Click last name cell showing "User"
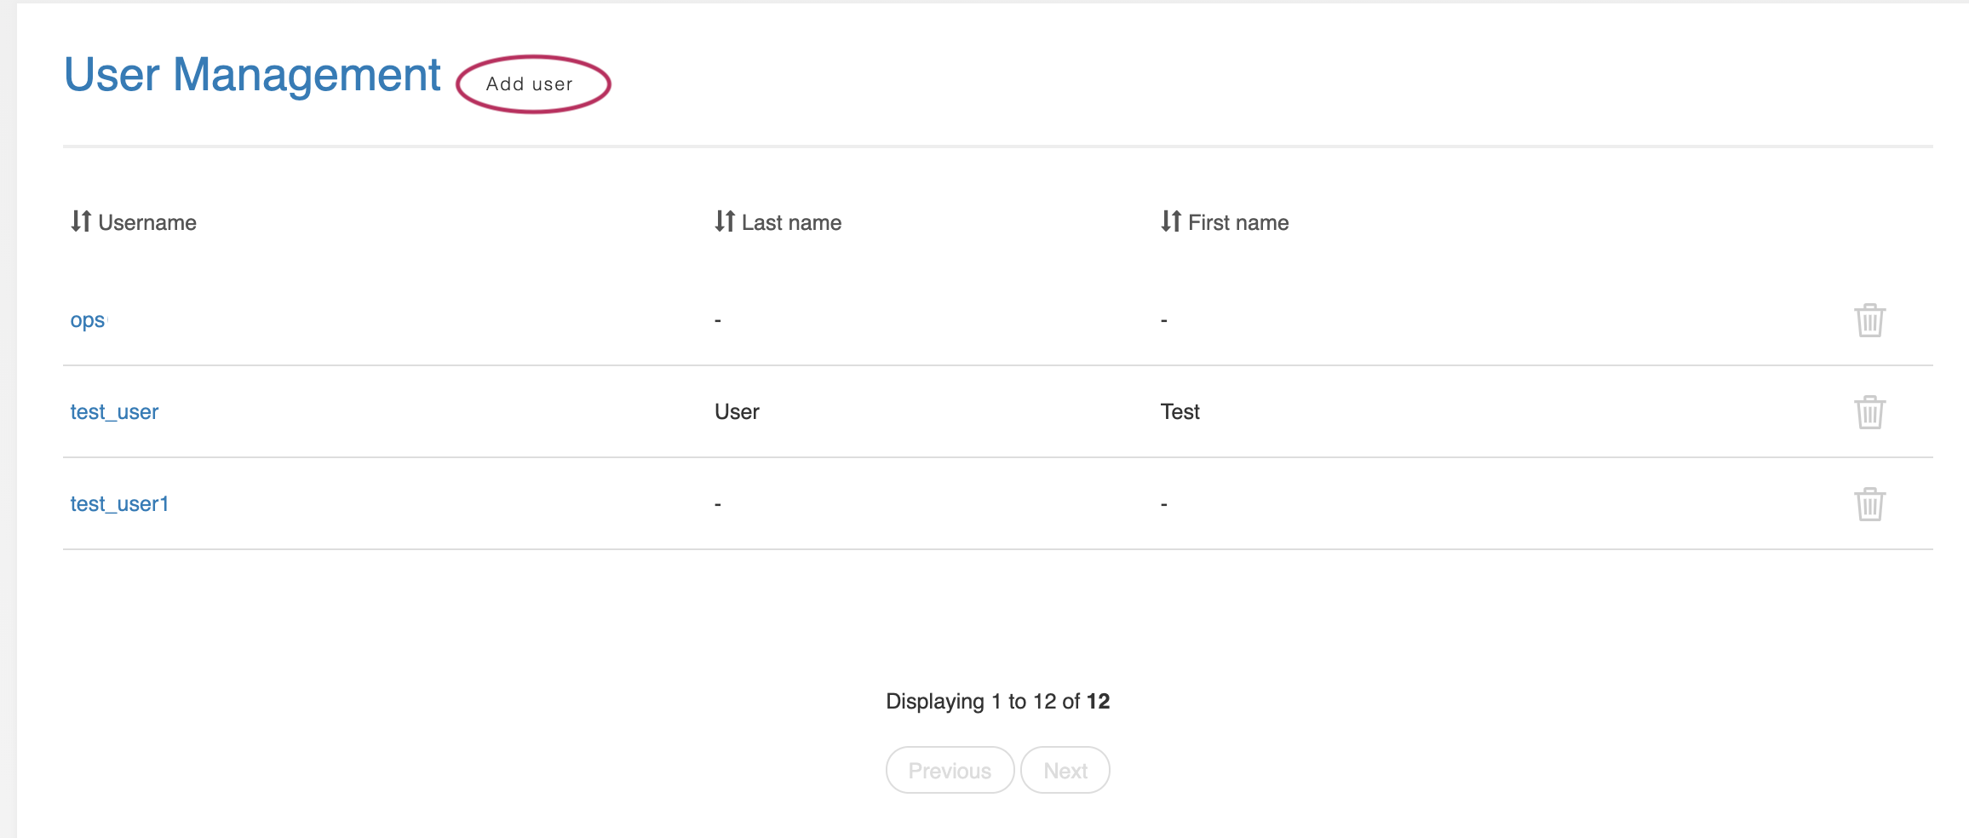This screenshot has height=838, width=1969. pyautogui.click(x=737, y=412)
